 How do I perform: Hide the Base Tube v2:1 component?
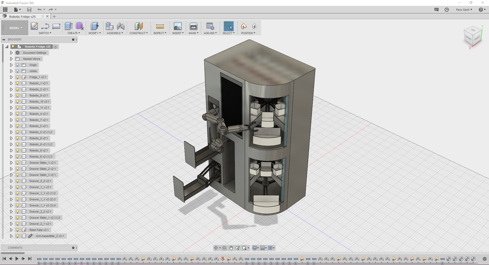pyautogui.click(x=18, y=230)
